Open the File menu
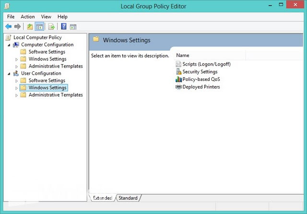The height and width of the screenshot is (214, 307). click(11, 17)
